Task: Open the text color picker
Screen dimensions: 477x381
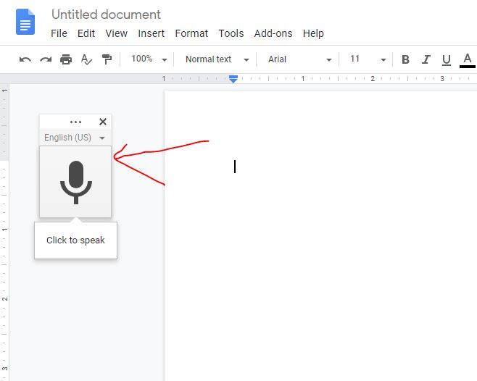Action: 467,59
